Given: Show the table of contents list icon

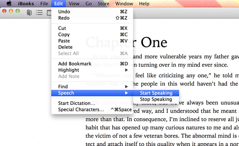Looking at the screenshot, I should 39,13.
